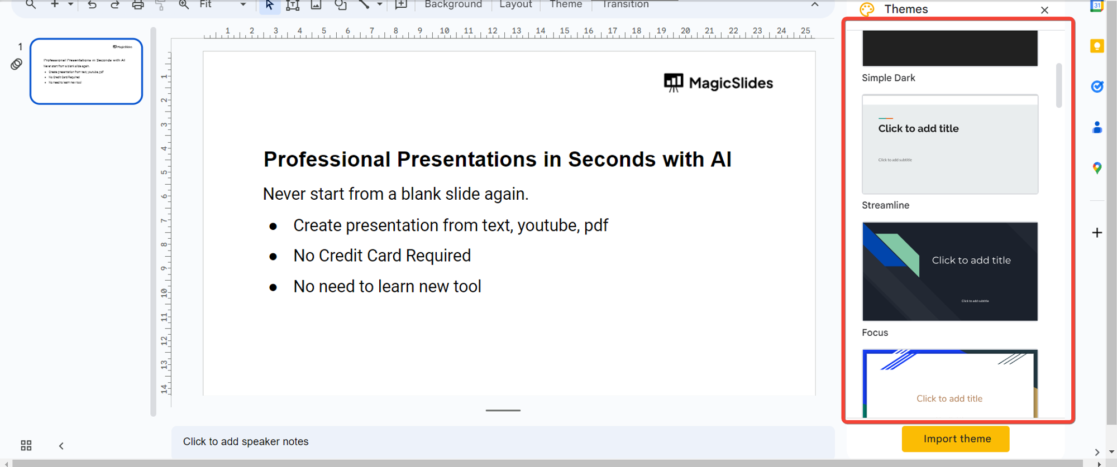This screenshot has width=1117, height=467.
Task: Open the Layout menu
Action: coord(515,4)
